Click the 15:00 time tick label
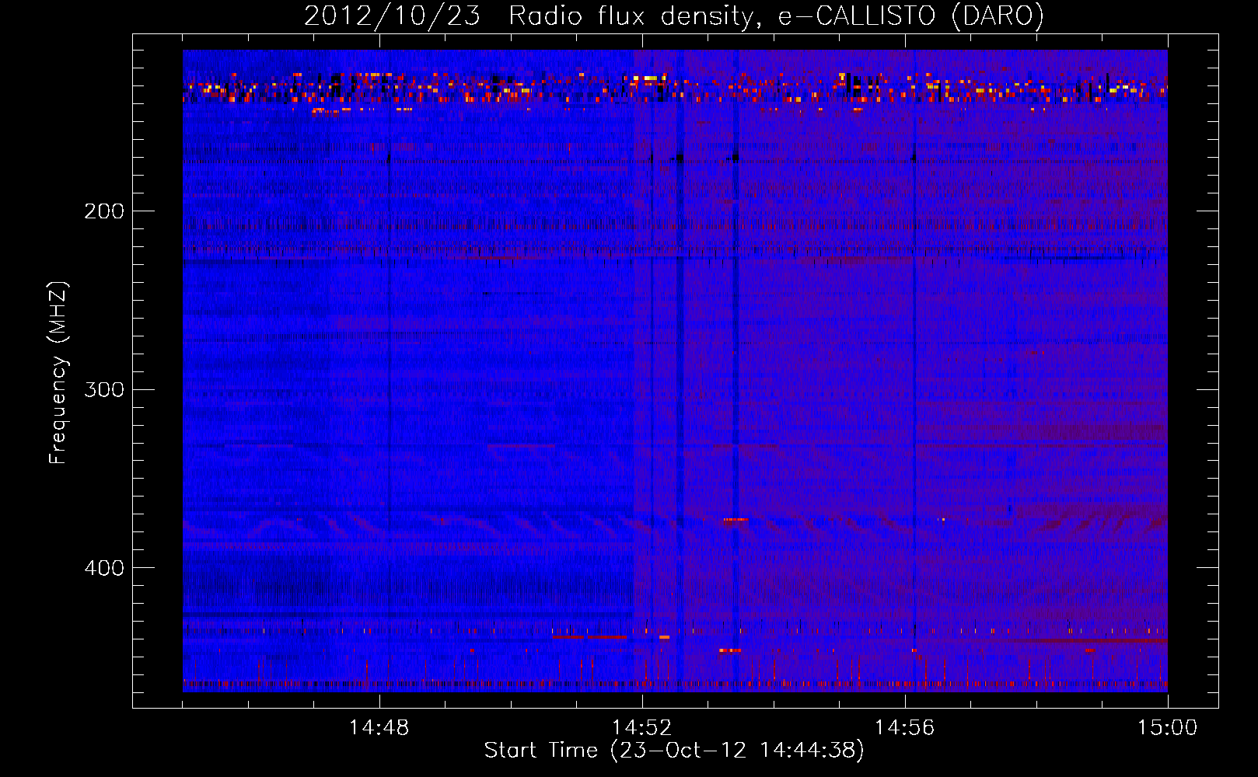 1167,728
